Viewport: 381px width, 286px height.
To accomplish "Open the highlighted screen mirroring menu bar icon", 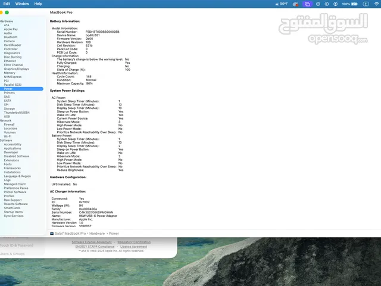I will 307,4.
